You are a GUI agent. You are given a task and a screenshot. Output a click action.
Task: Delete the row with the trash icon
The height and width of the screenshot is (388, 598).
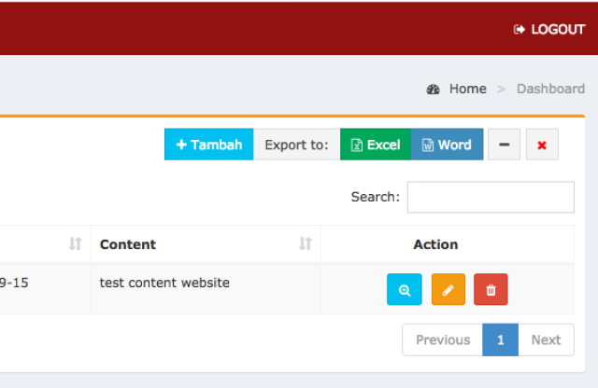click(491, 289)
